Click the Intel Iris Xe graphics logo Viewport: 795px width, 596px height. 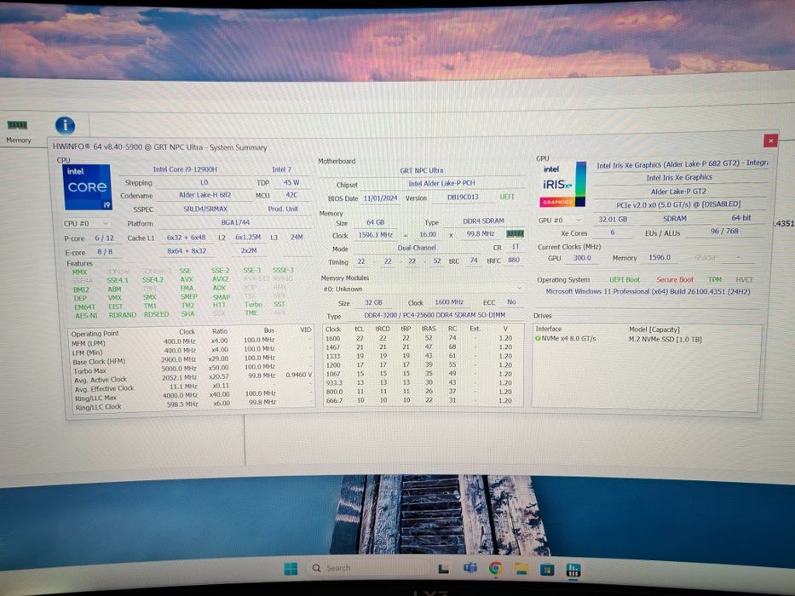(x=562, y=184)
